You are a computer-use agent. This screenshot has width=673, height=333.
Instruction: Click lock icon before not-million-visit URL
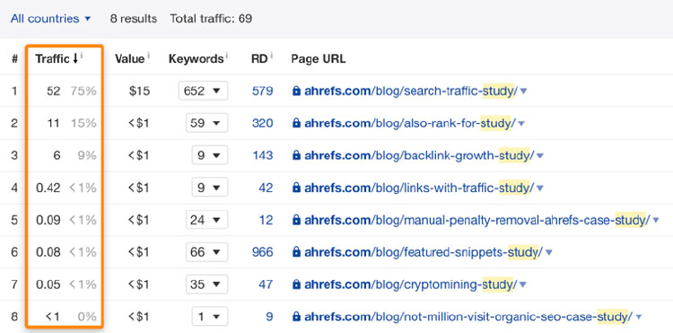pos(296,317)
